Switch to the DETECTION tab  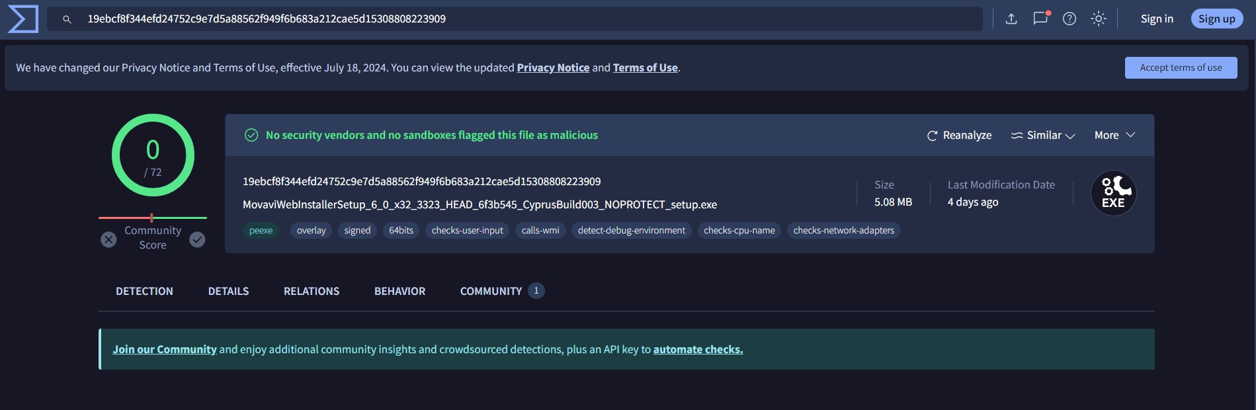click(144, 291)
